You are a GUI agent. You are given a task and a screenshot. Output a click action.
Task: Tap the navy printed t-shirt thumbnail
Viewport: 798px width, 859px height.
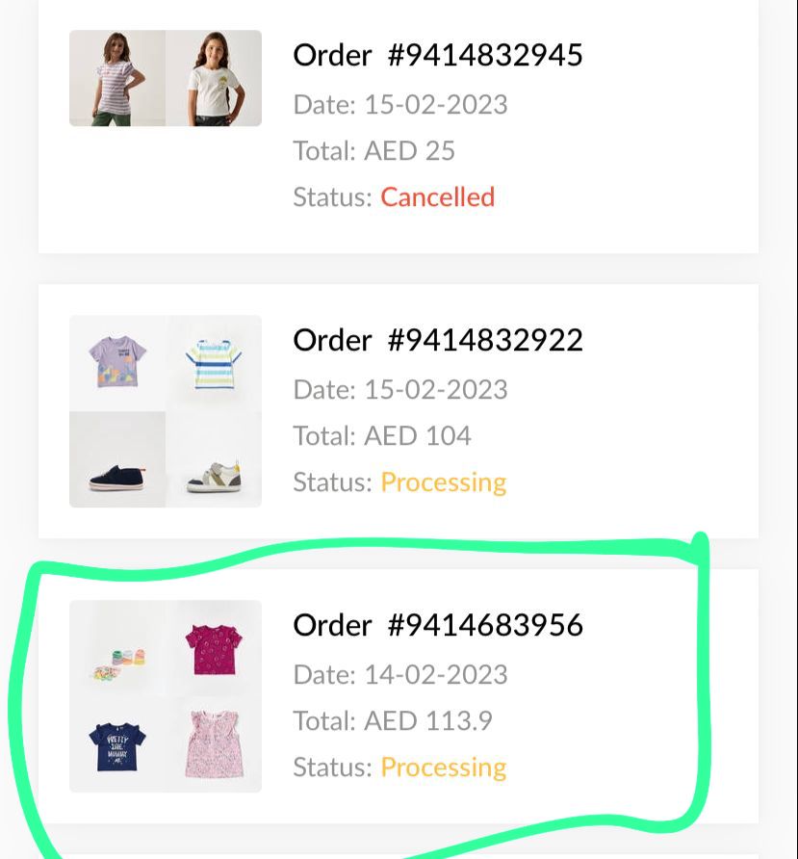[x=117, y=744]
